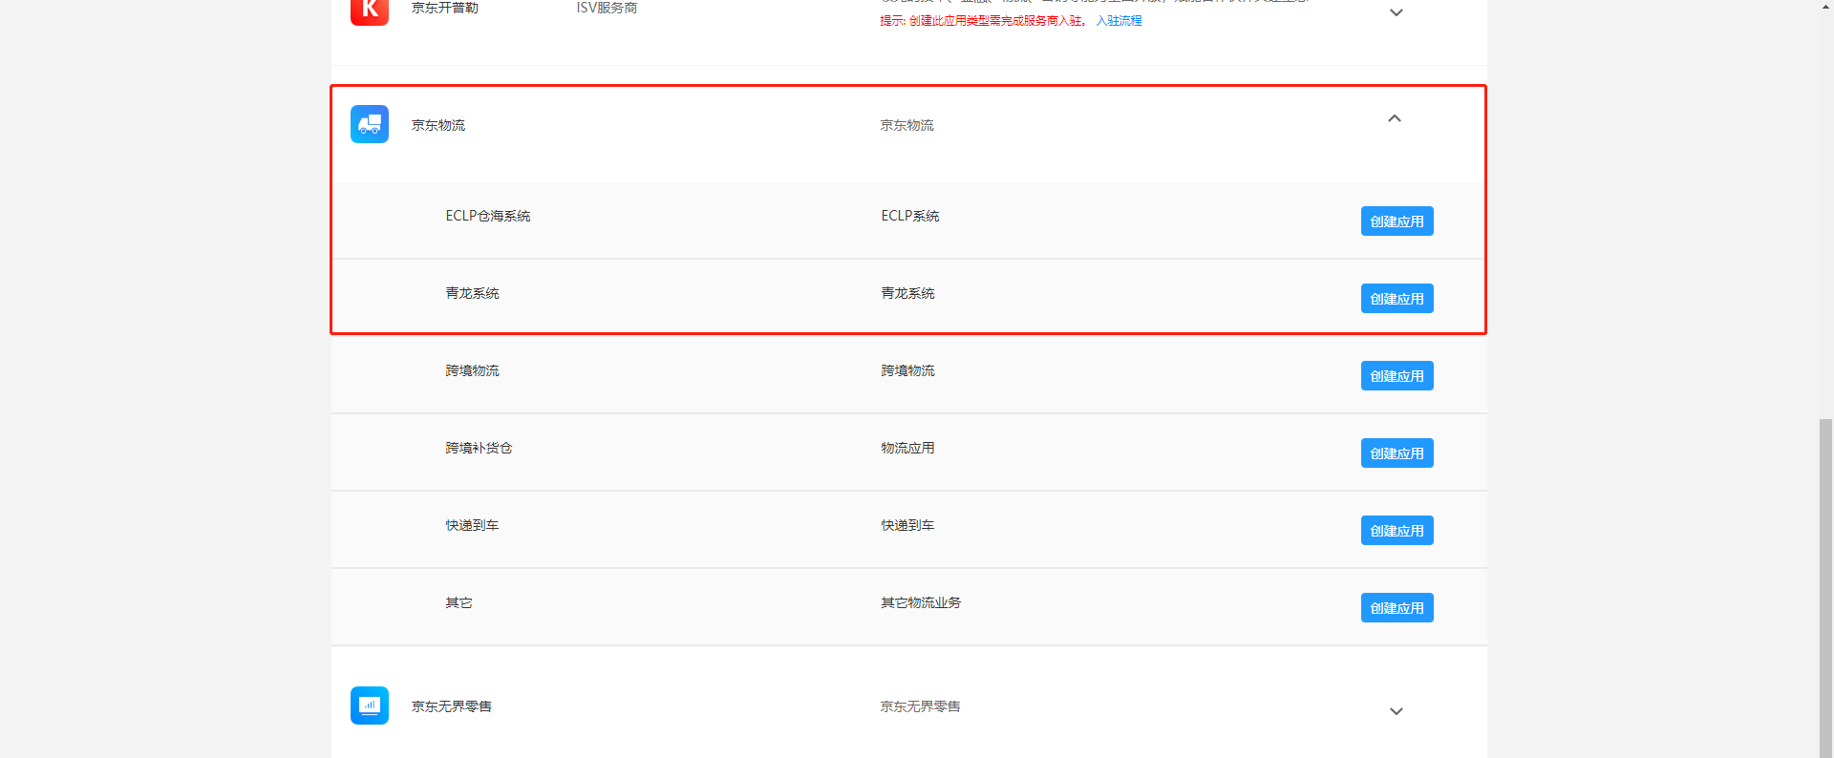The image size is (1834, 758).
Task: Click the 其它物流业务 description text
Action: [x=920, y=602]
